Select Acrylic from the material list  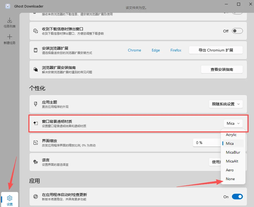tap(233, 135)
